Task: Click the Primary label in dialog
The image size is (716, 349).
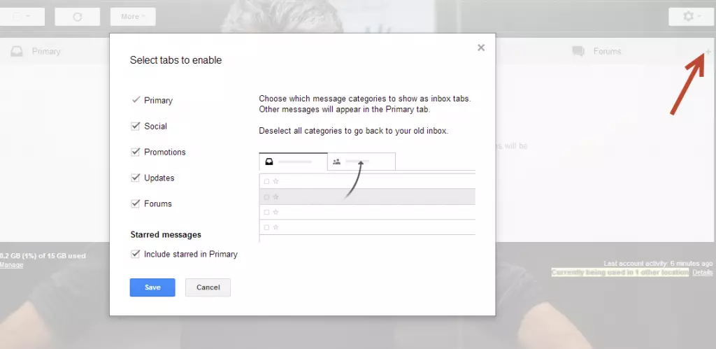Action: [x=159, y=101]
